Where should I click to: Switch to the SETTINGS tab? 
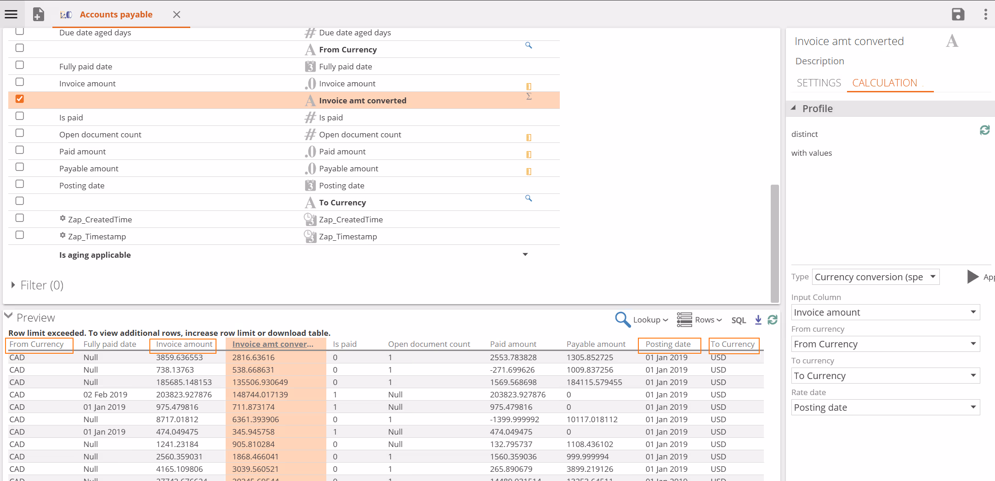pos(819,83)
